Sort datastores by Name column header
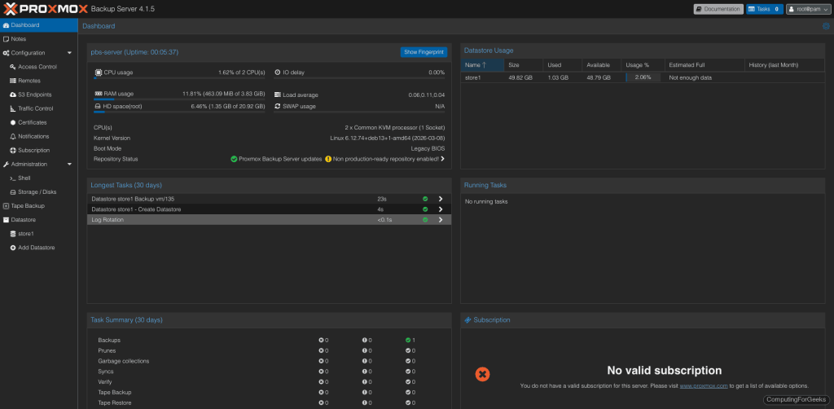Screen dimensions: 834x409 click(x=482, y=65)
